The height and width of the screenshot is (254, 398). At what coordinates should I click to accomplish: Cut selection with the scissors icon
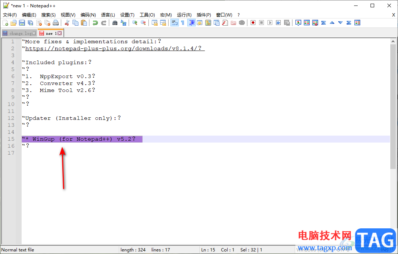click(67, 23)
